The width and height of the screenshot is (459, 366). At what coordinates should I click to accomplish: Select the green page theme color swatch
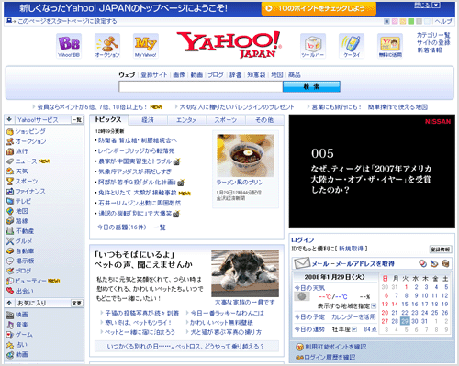pos(411,21)
